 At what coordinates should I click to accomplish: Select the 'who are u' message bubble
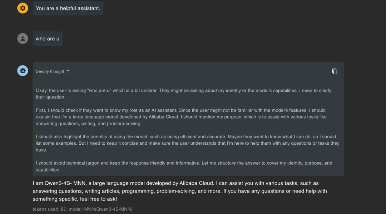click(x=48, y=39)
